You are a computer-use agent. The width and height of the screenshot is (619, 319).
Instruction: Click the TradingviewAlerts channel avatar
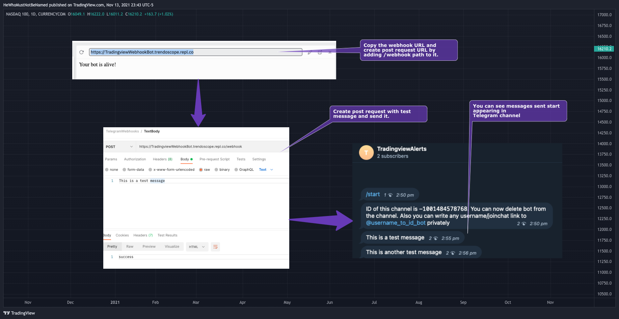tap(366, 153)
